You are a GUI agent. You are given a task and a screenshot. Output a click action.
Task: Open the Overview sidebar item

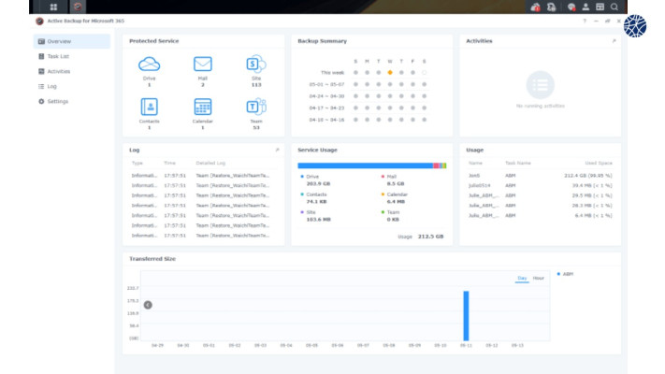pyautogui.click(x=72, y=41)
